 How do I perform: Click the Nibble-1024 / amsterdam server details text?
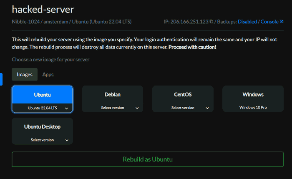coord(72,22)
